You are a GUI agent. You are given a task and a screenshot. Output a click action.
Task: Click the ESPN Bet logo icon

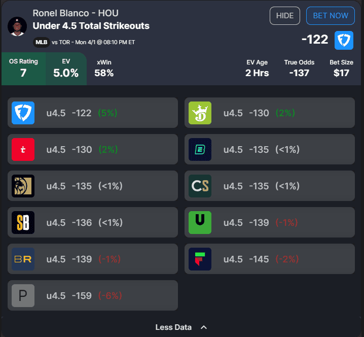point(200,149)
